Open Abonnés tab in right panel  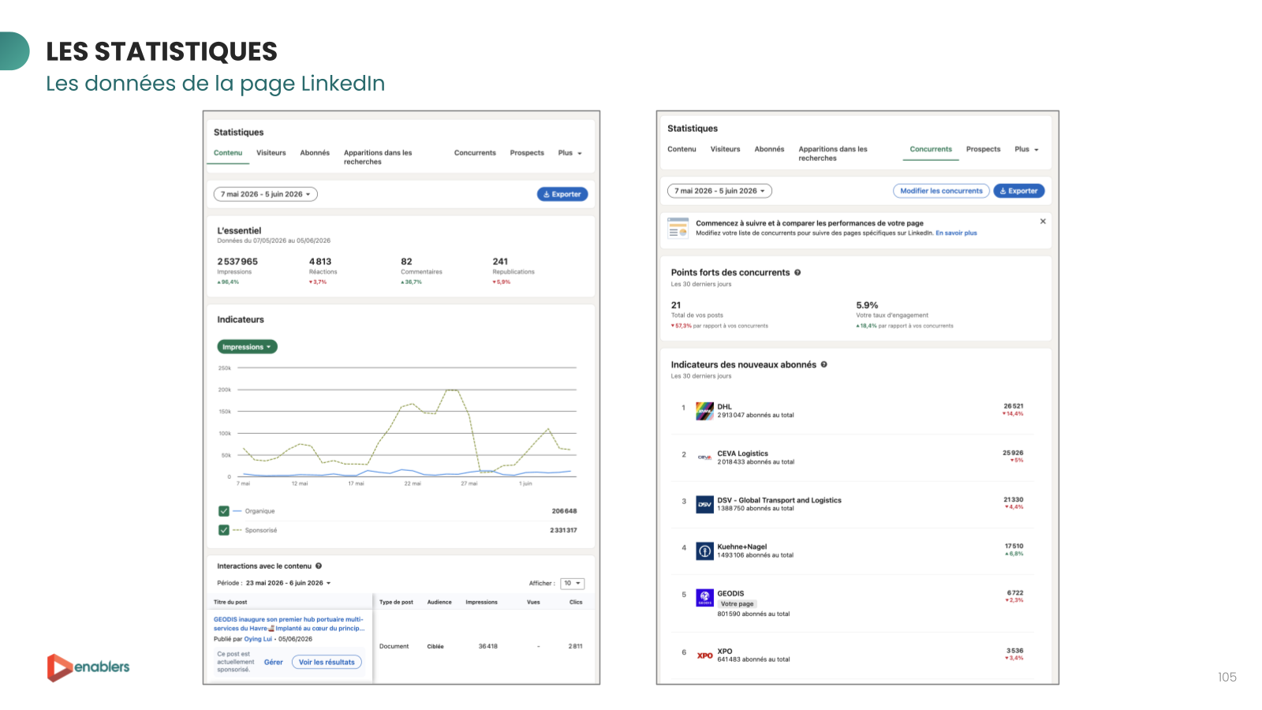(769, 149)
